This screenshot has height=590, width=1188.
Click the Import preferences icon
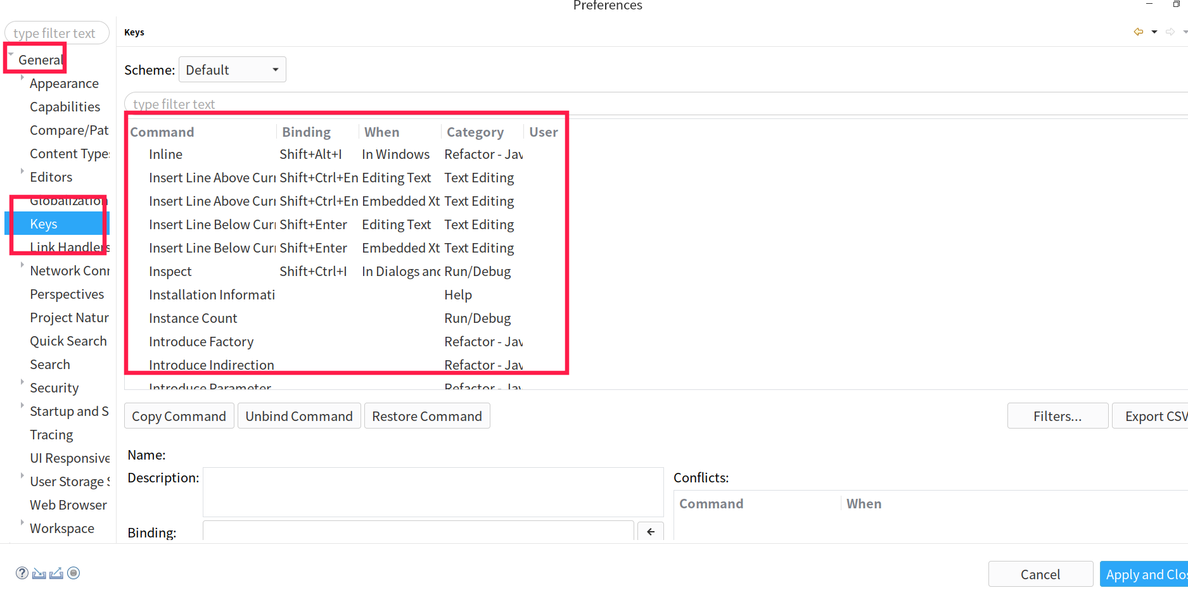point(39,573)
